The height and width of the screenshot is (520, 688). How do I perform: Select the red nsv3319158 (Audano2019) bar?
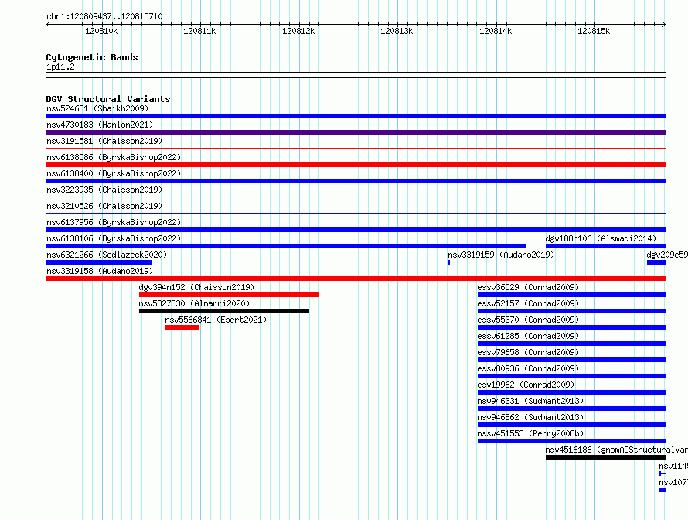coord(356,279)
